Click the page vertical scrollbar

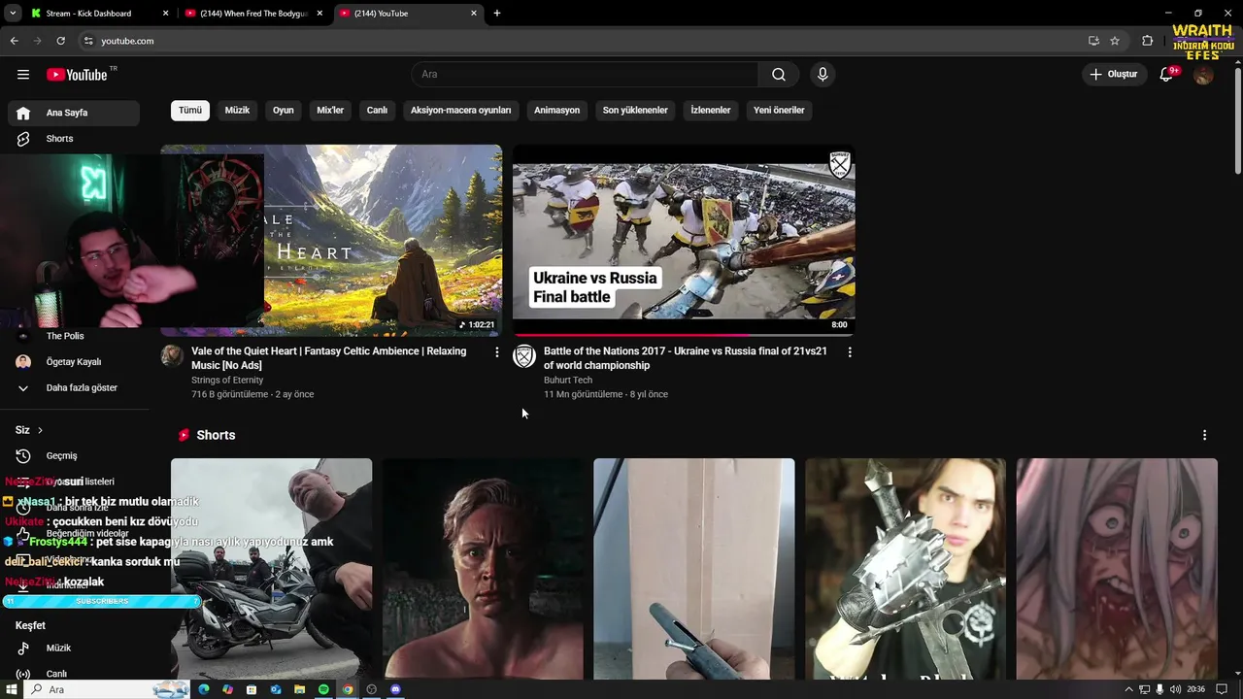tap(1237, 119)
